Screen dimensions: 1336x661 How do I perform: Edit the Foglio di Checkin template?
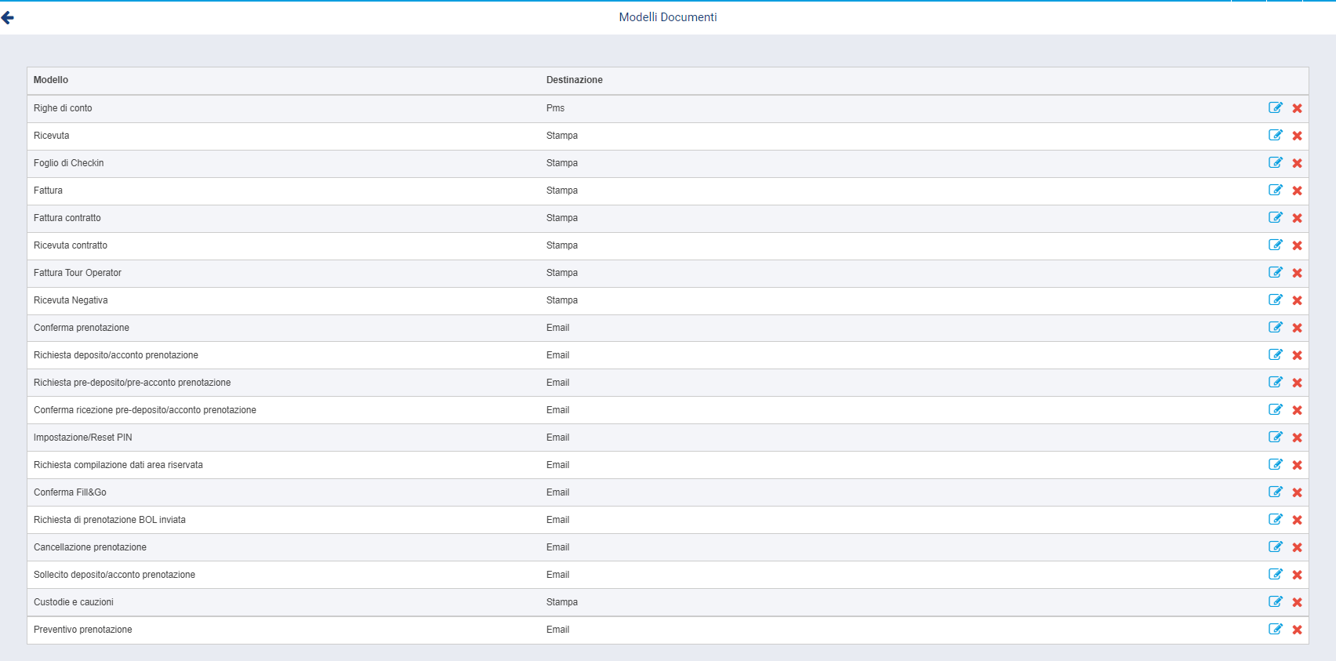coord(1276,163)
